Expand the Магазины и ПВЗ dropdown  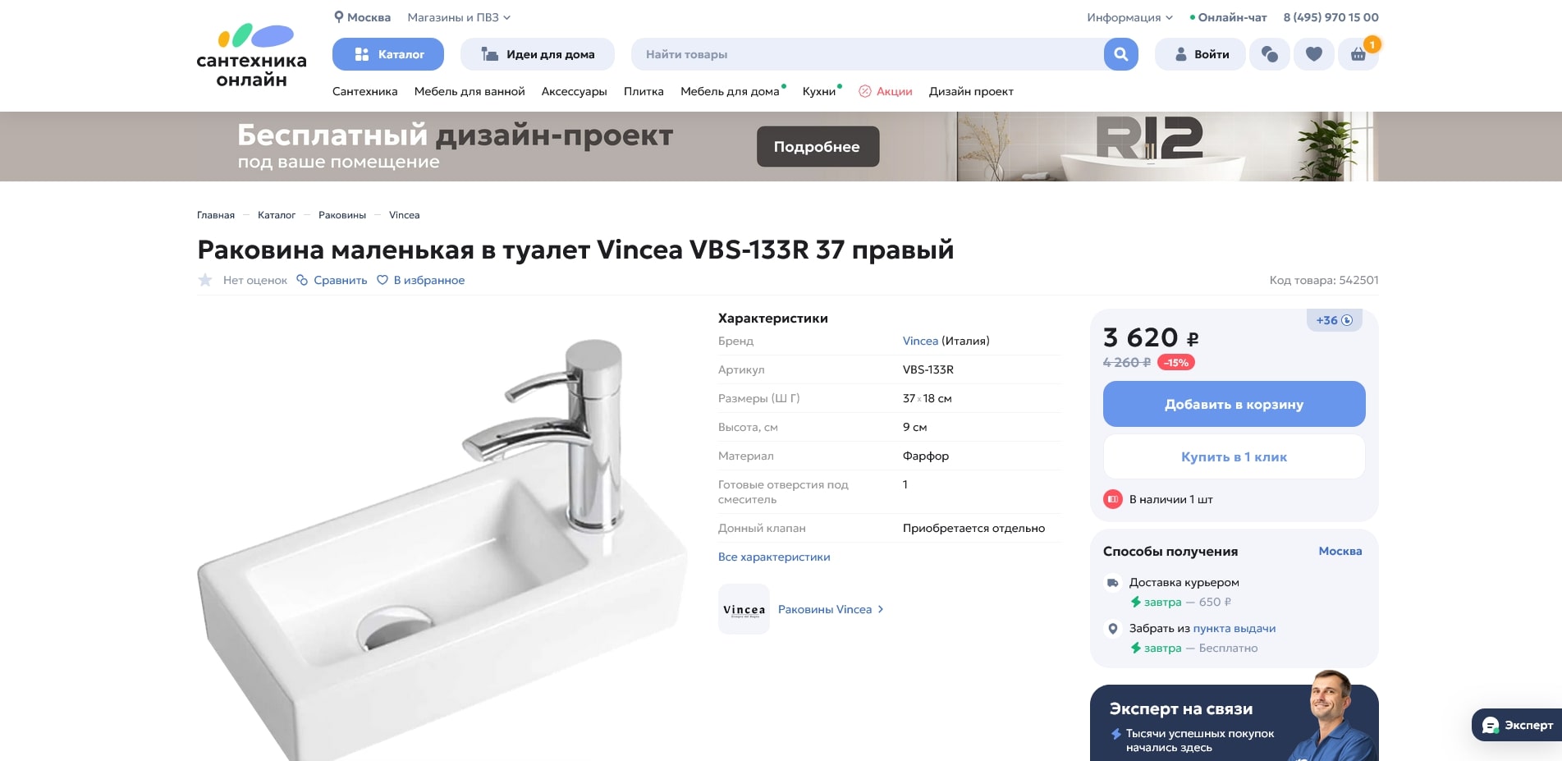point(459,17)
